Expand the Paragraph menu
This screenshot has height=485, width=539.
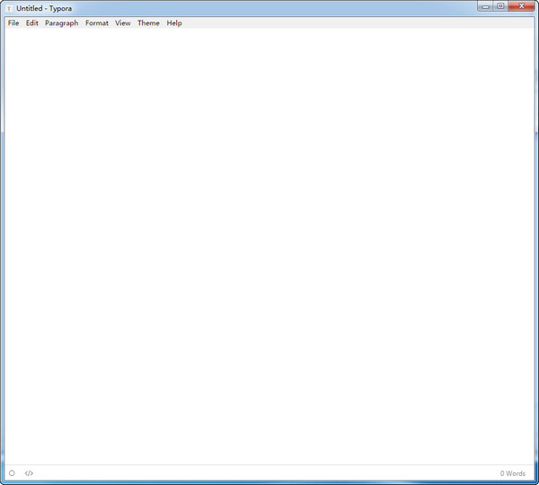[61, 23]
